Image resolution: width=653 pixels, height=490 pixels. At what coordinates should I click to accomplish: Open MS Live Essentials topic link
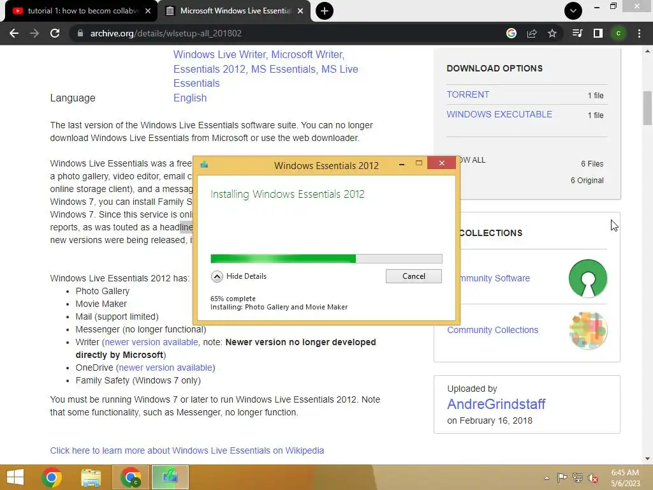coord(266,77)
